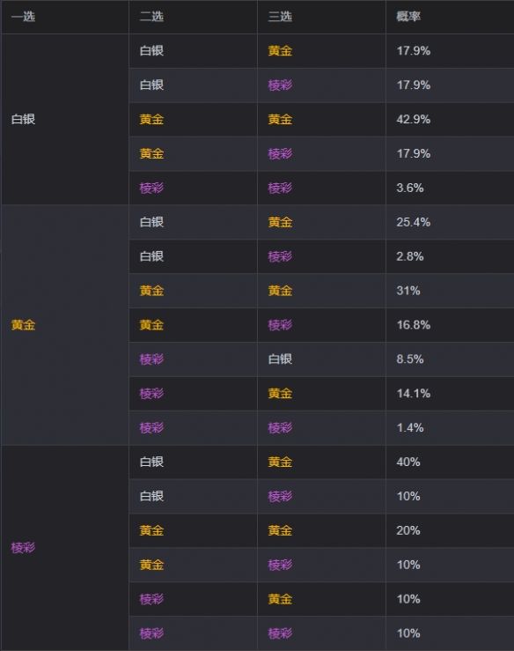This screenshot has height=651, width=514.
Task: Click the 25.4% probability cell
Action: (450, 222)
